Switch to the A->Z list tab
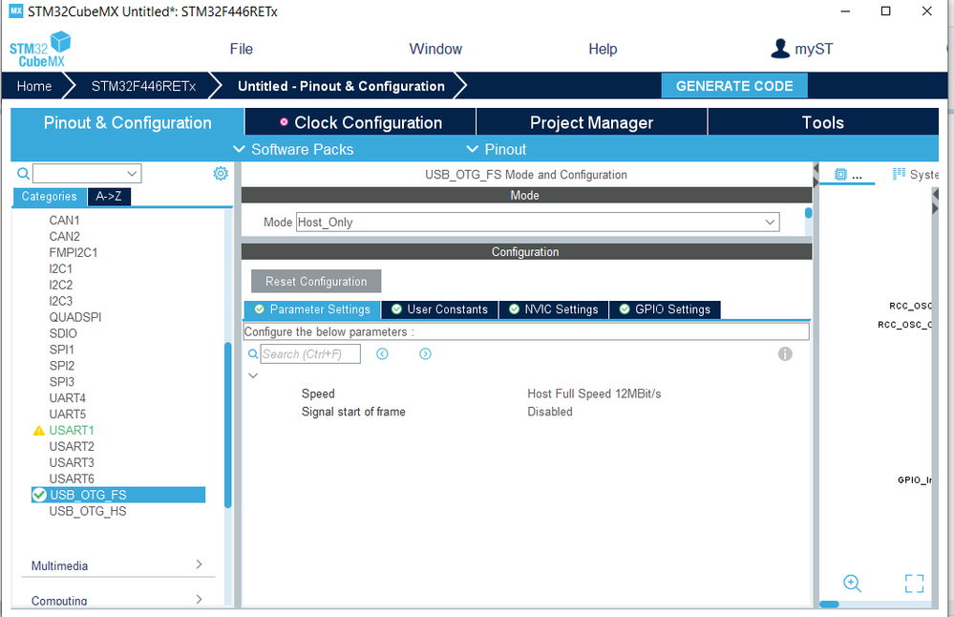This screenshot has width=954, height=617. click(109, 197)
